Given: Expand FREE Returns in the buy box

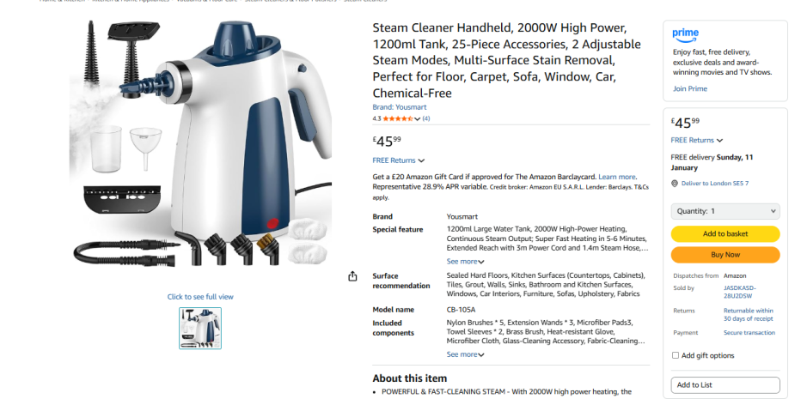Looking at the screenshot, I should (697, 141).
